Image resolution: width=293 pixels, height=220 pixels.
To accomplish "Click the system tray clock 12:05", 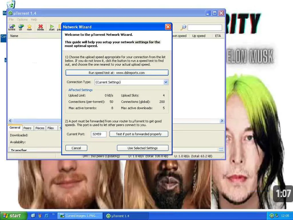I will pyautogui.click(x=285, y=216).
